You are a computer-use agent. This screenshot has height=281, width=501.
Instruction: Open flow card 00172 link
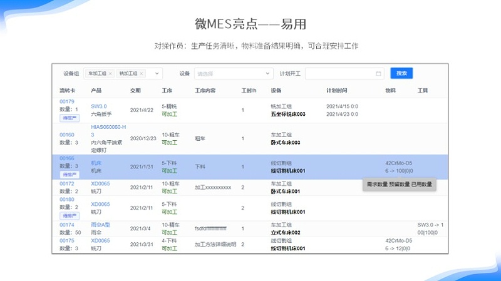[67, 183]
